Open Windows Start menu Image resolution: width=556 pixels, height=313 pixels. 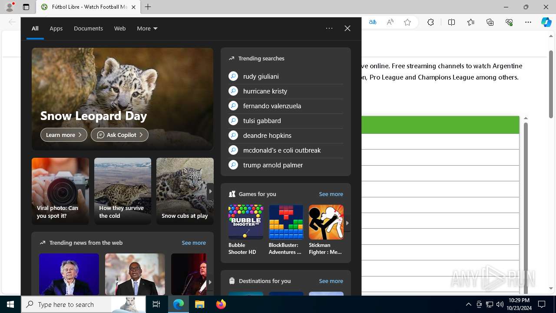point(10,304)
